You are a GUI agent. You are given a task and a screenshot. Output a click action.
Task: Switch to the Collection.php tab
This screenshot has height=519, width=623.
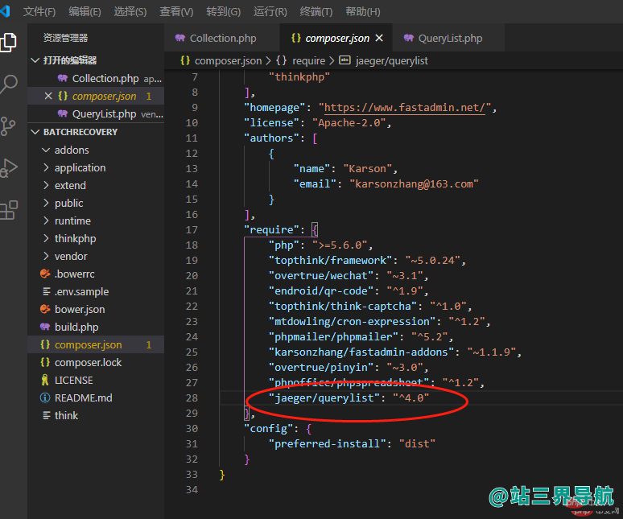(x=222, y=38)
